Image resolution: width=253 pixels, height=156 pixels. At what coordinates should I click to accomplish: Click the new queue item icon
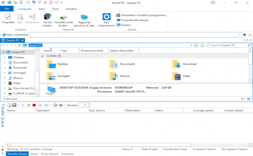point(9,105)
